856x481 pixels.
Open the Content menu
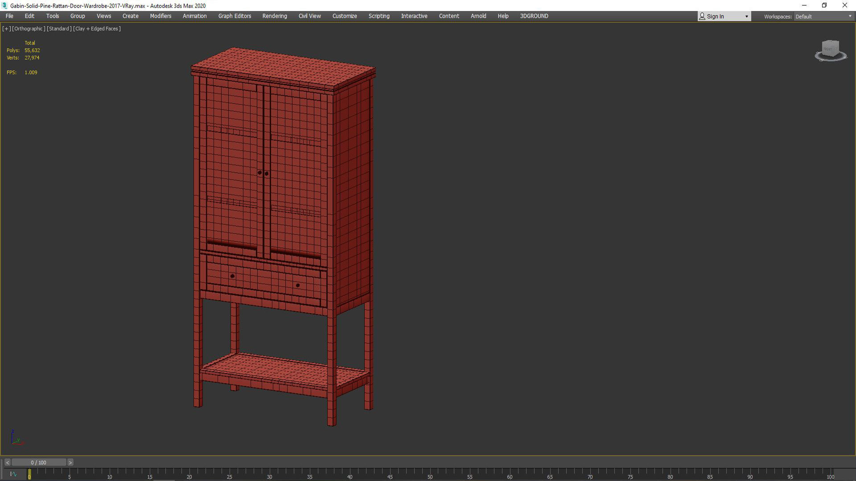tap(449, 16)
